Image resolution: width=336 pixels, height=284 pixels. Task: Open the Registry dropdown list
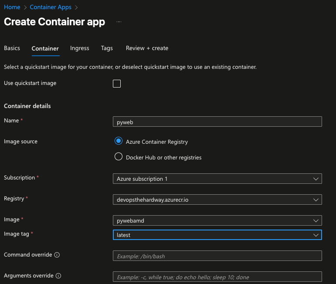(x=217, y=199)
